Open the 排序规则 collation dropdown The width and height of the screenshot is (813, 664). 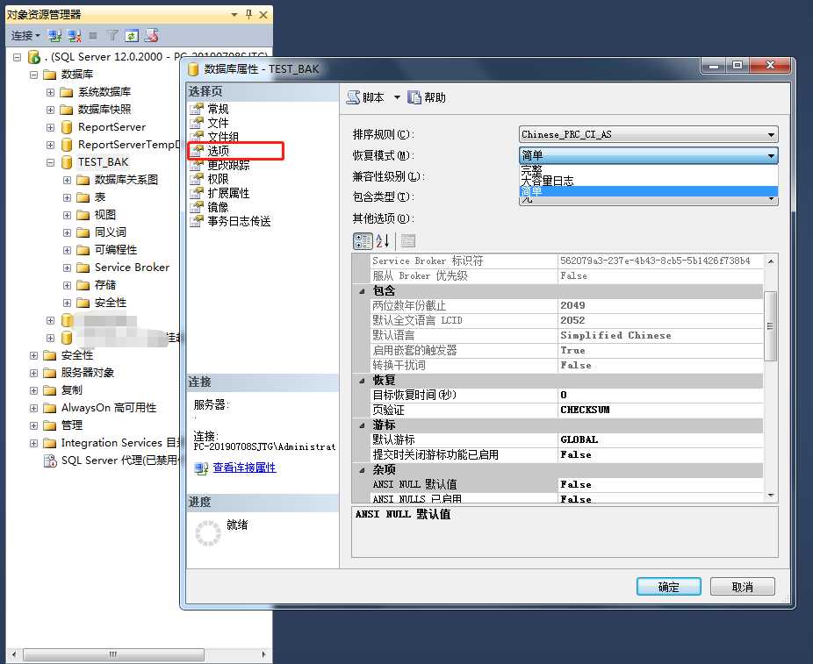[x=648, y=135]
